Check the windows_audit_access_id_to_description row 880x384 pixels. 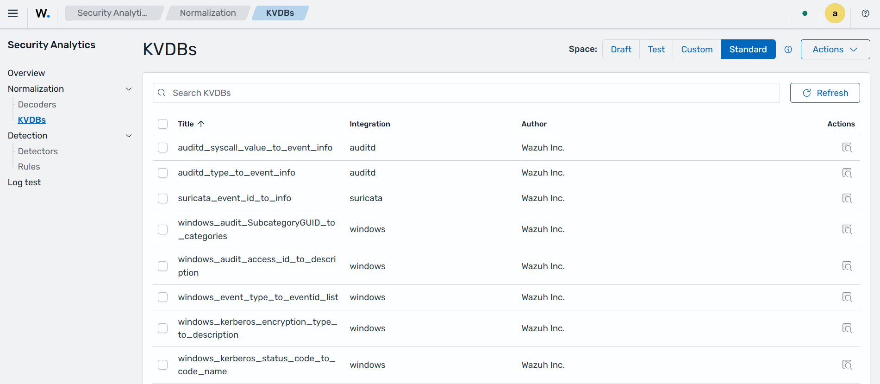[162, 266]
